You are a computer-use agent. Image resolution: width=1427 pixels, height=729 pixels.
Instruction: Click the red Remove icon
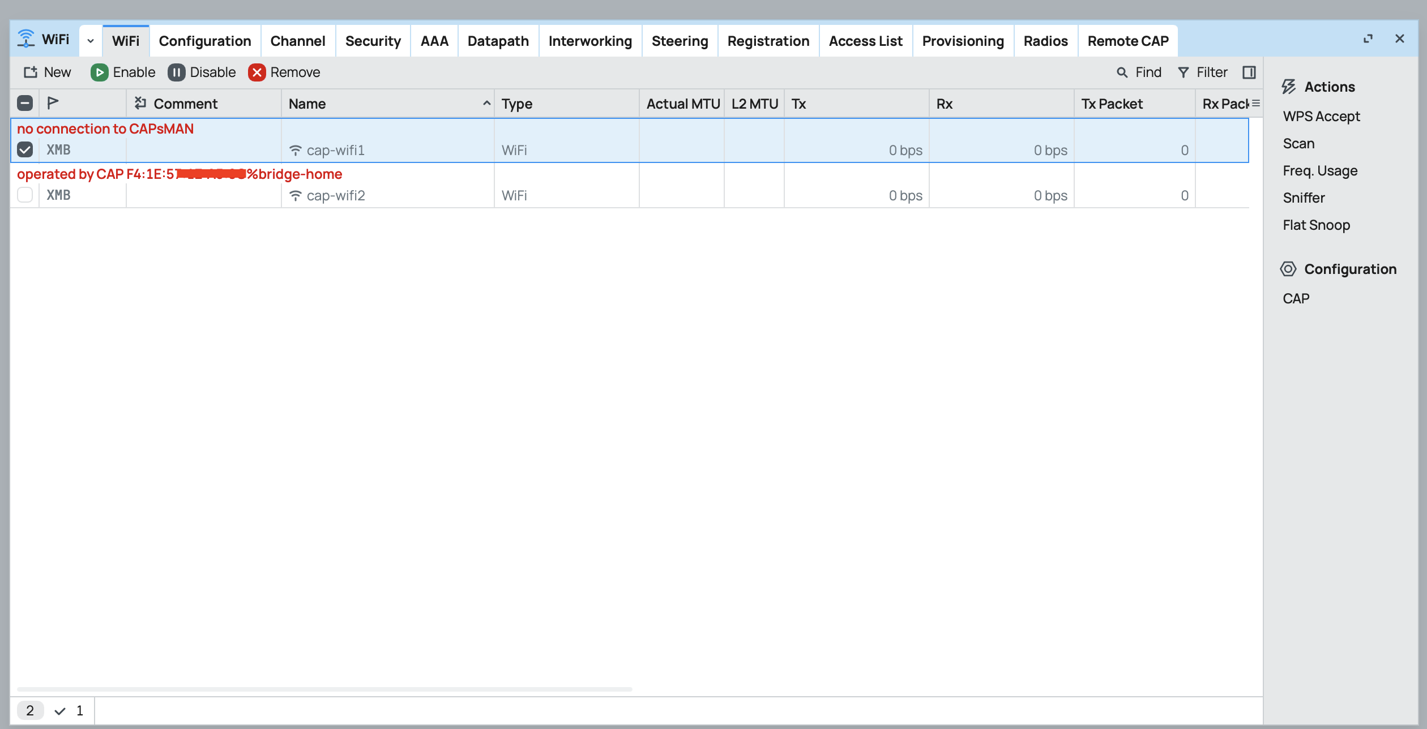coord(257,72)
